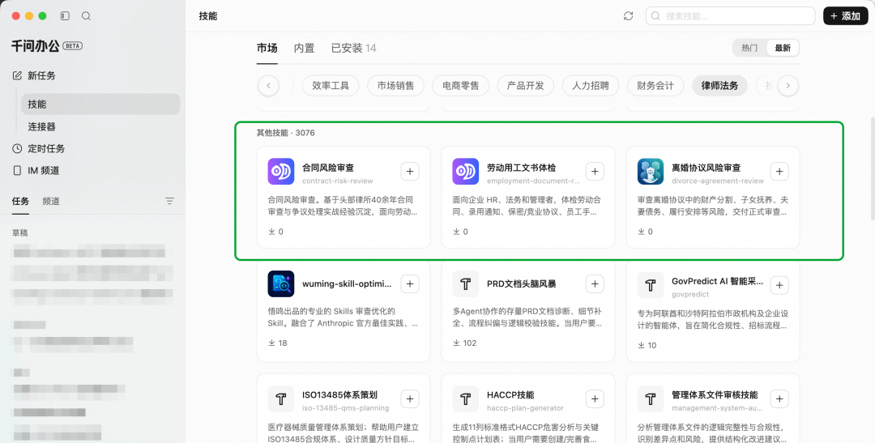Open 技能 in the sidebar

pyautogui.click(x=100, y=104)
